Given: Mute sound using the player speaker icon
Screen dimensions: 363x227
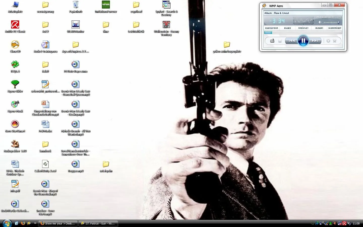Looking at the screenshot, I should pyautogui.click(x=320, y=22).
